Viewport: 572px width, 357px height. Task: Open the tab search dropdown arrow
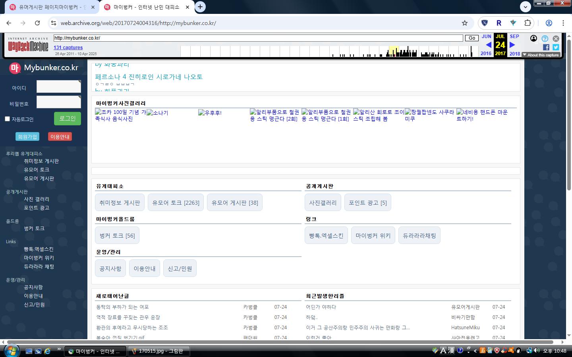525,7
